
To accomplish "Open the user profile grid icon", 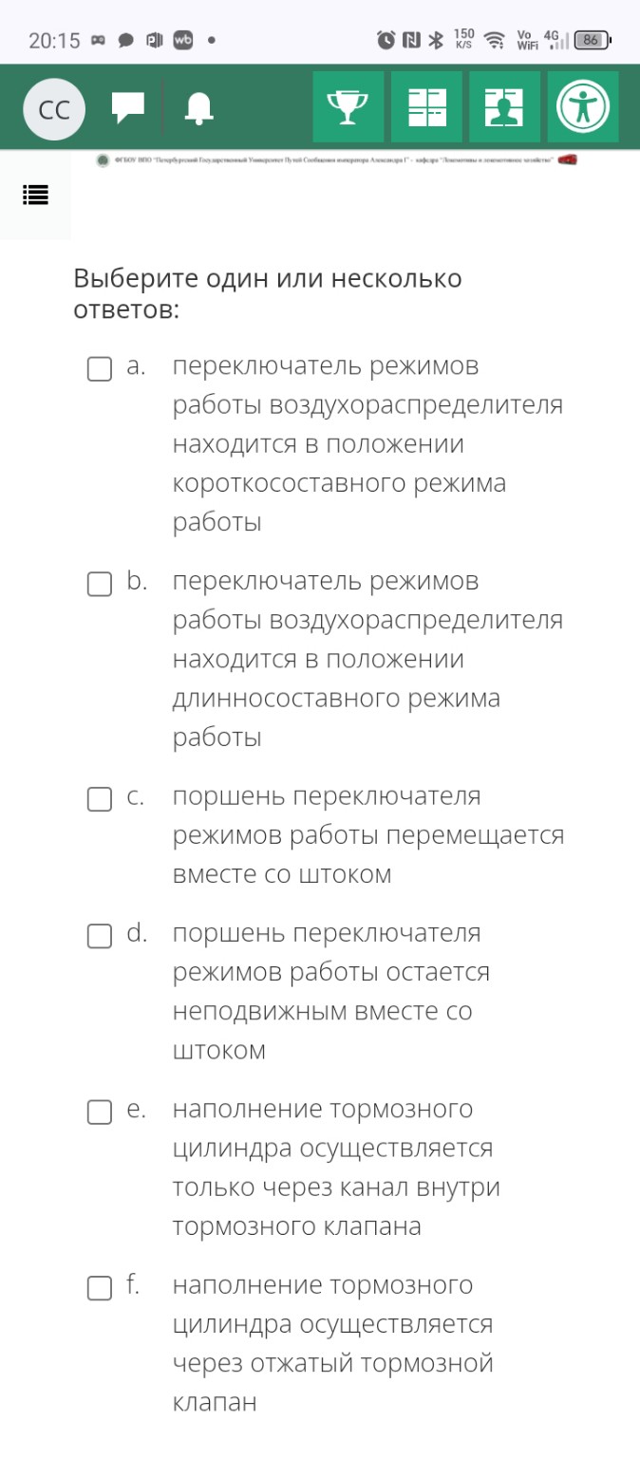I will pyautogui.click(x=504, y=106).
